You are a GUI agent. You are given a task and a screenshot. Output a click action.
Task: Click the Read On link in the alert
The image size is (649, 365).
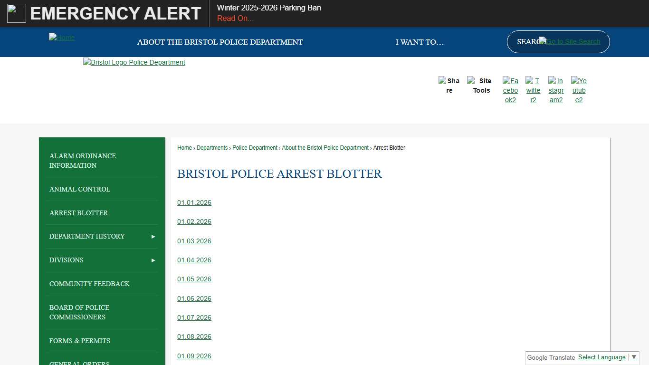(x=235, y=18)
